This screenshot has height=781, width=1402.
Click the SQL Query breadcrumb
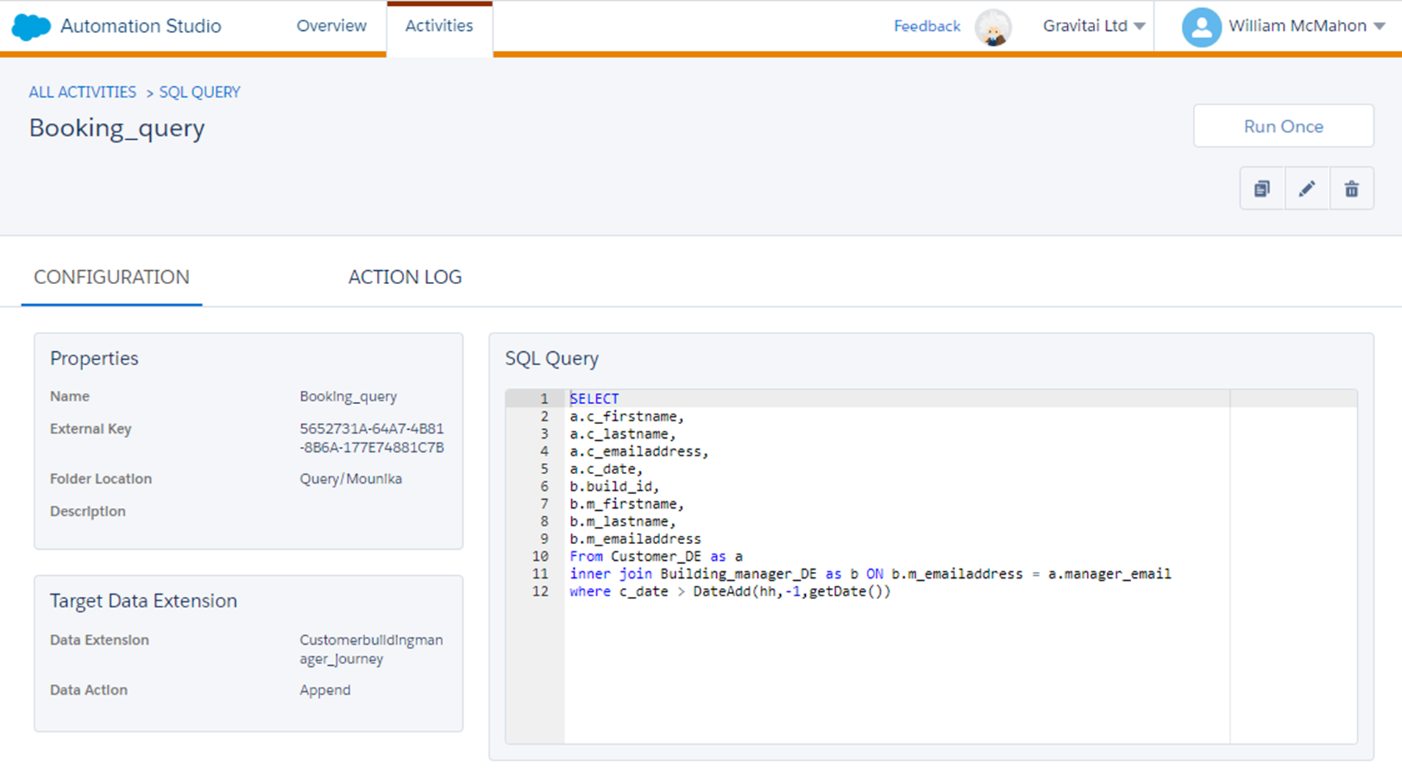coord(199,92)
